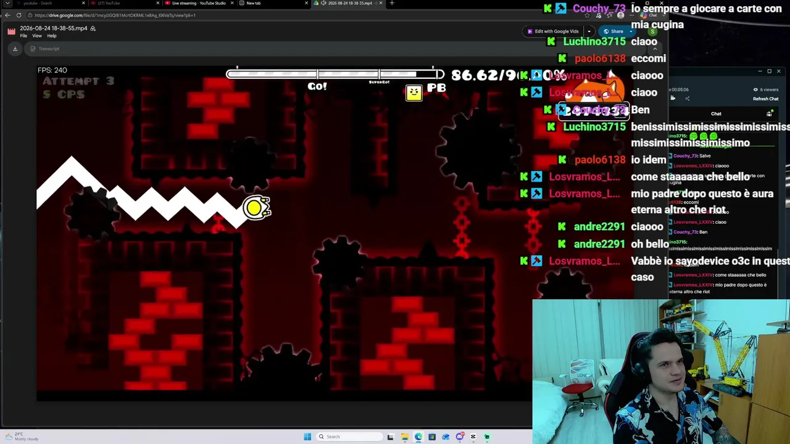This screenshot has height=444, width=790.
Task: Open Task View on the taskbar
Action: click(x=390, y=437)
